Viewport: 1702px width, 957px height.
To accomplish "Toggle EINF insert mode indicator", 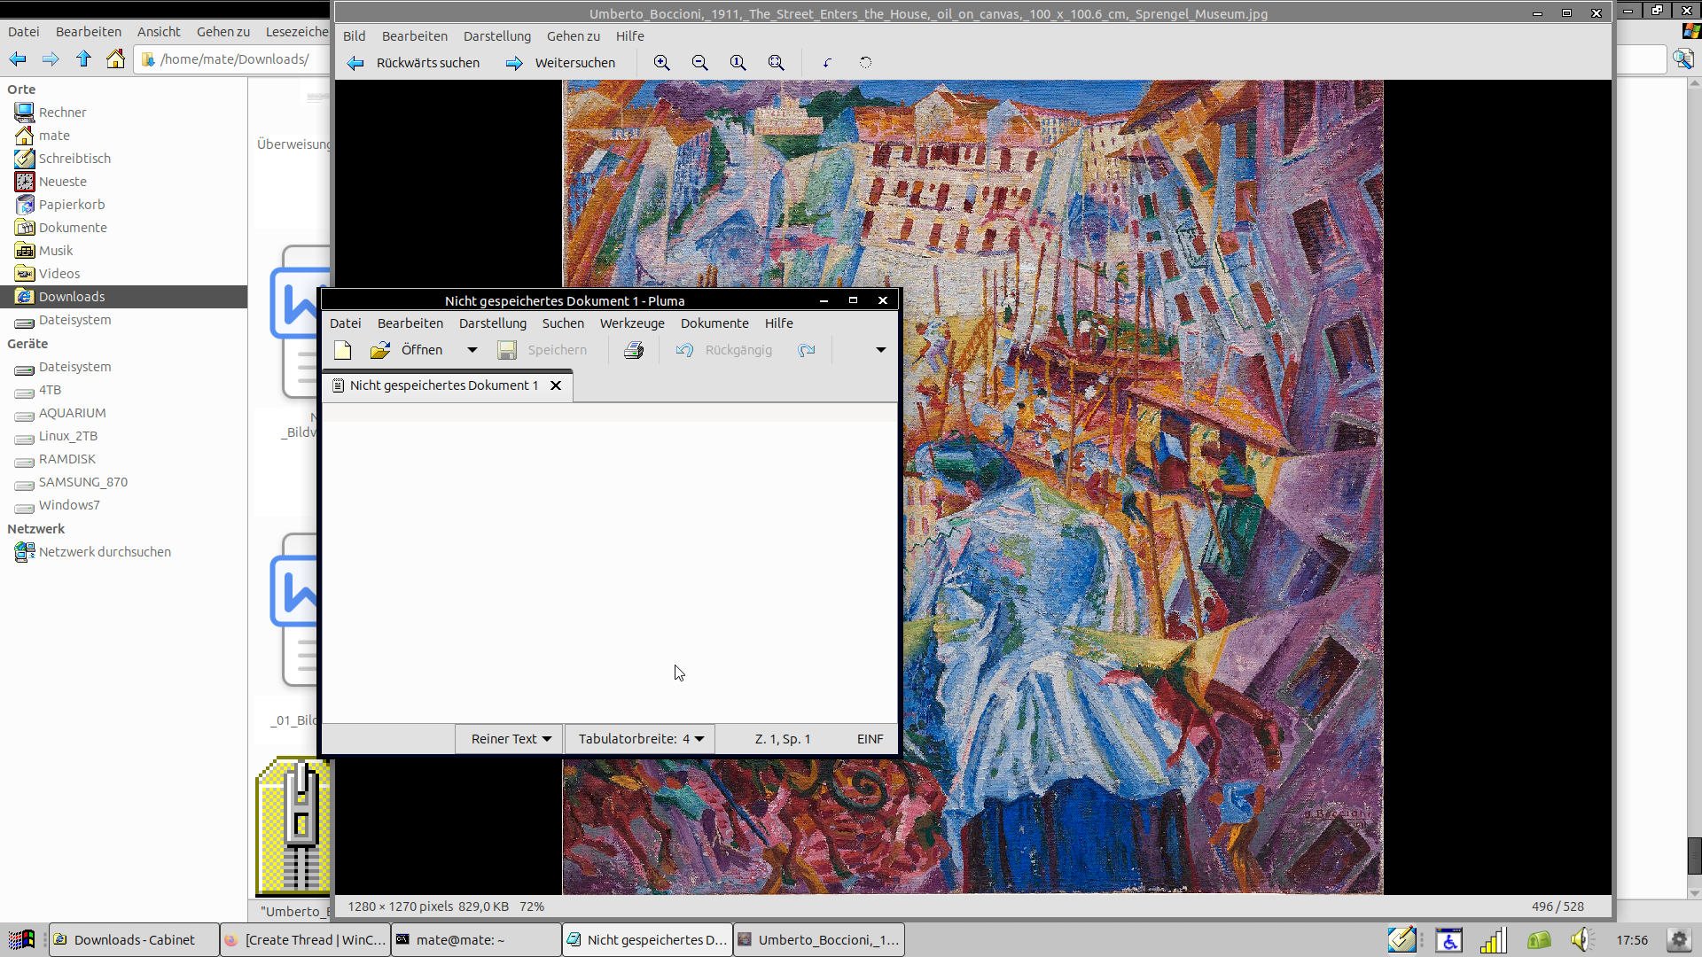I will (x=869, y=739).
